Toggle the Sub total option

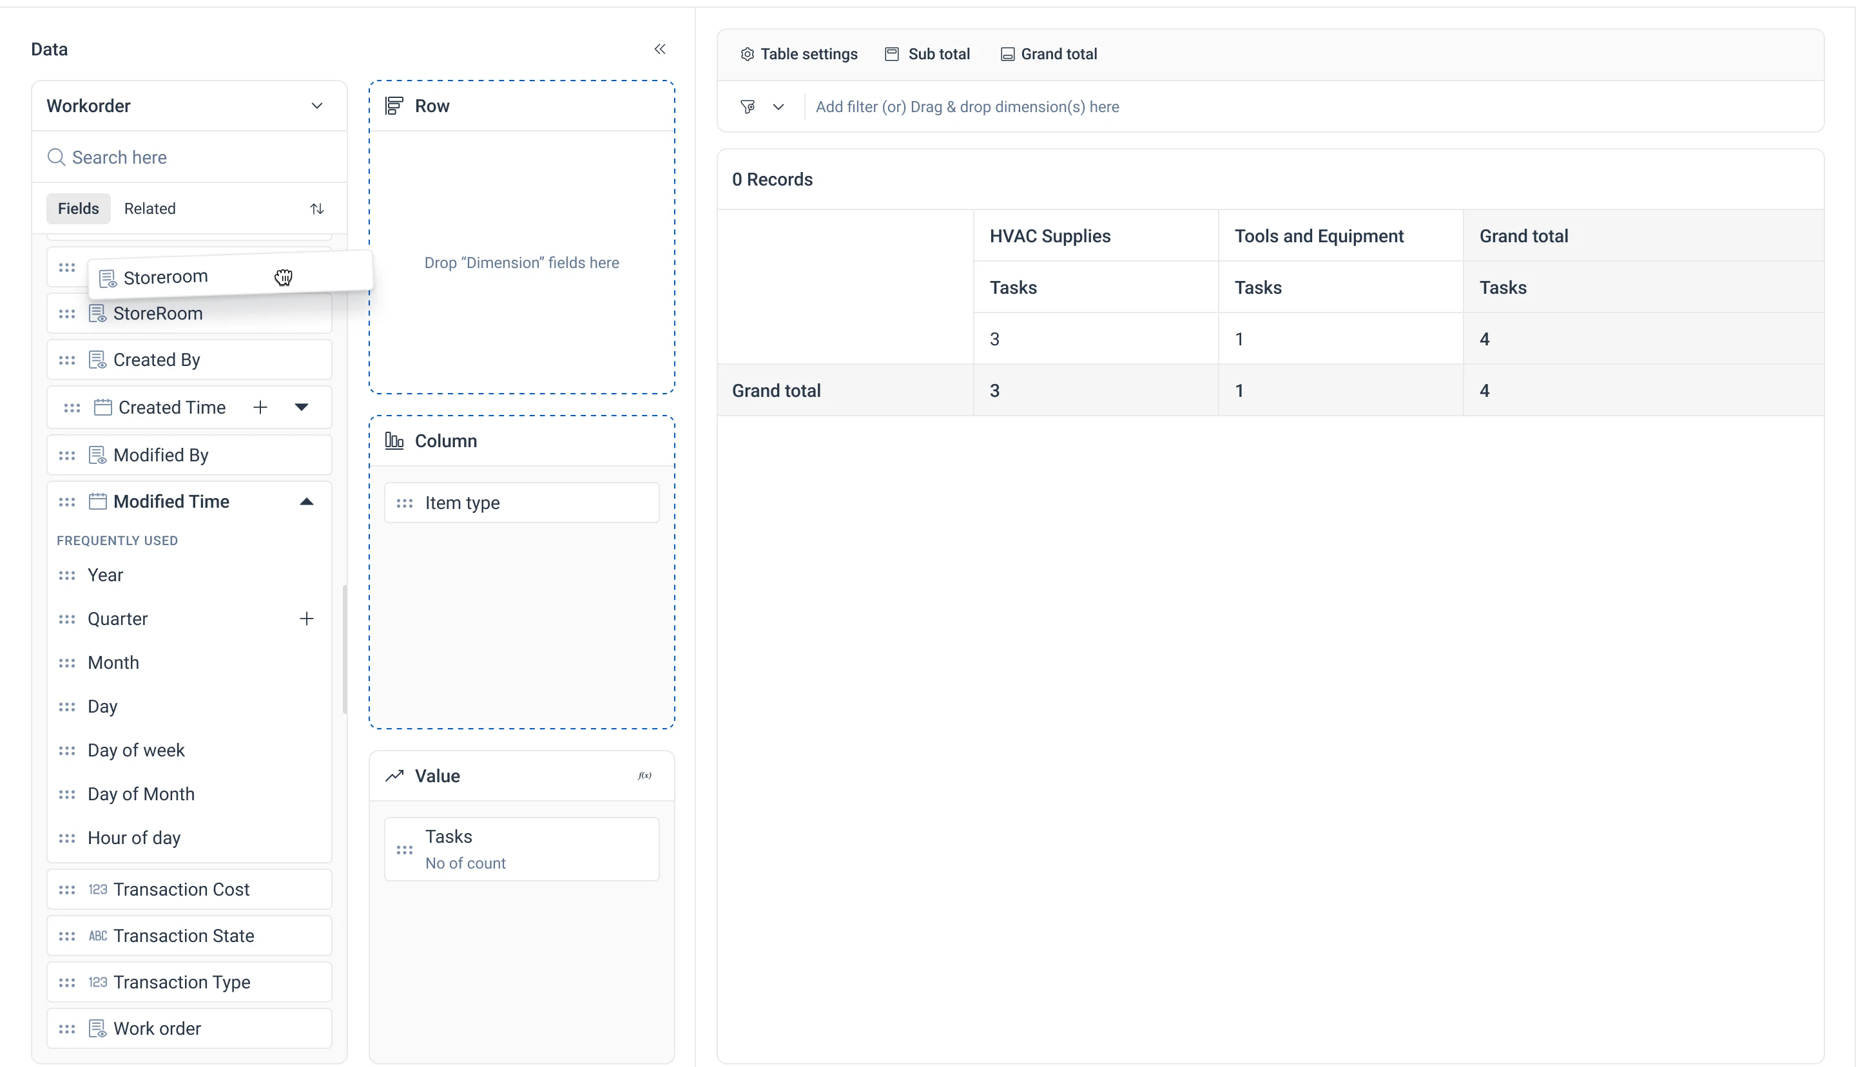pyautogui.click(x=927, y=54)
